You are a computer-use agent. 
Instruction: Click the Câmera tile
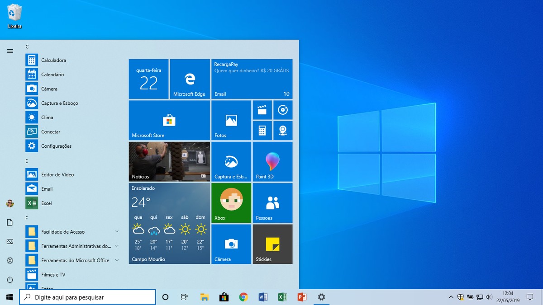231,244
